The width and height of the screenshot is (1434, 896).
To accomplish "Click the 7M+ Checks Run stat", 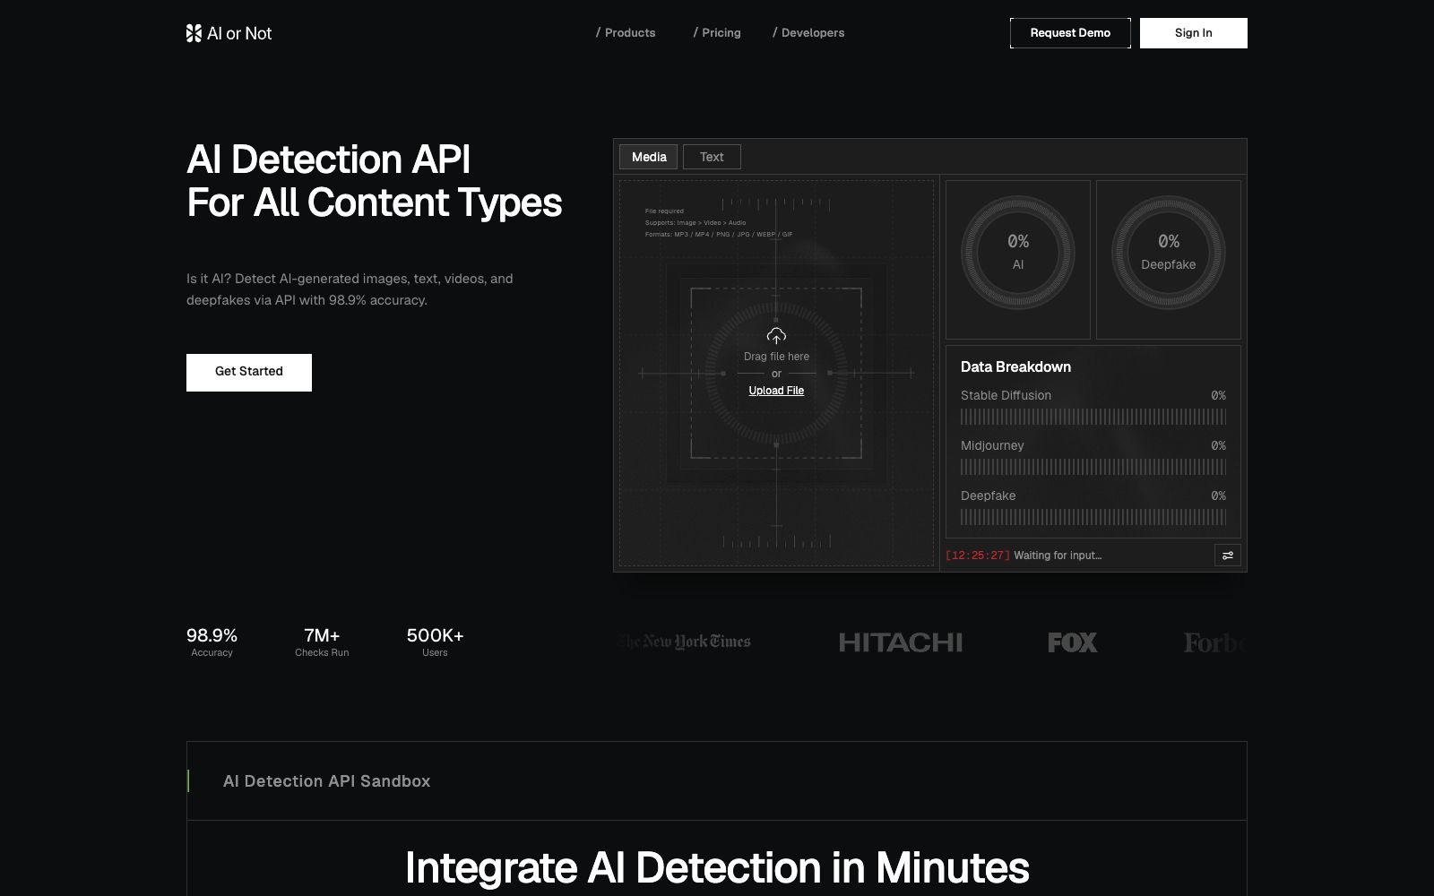I will (322, 642).
